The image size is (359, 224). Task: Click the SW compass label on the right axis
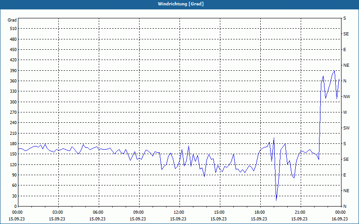[x=346, y=128]
